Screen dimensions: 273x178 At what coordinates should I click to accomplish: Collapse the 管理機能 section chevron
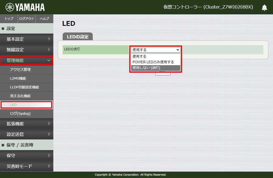pos(49,60)
